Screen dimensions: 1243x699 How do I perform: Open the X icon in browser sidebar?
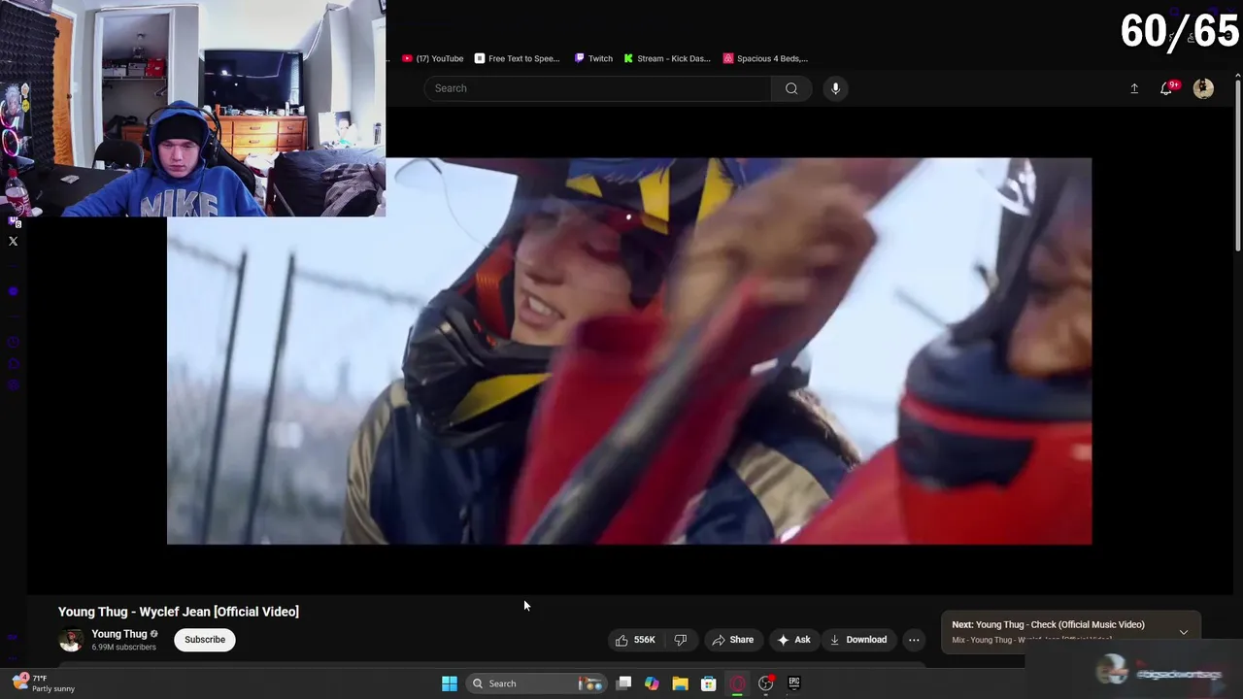click(14, 241)
